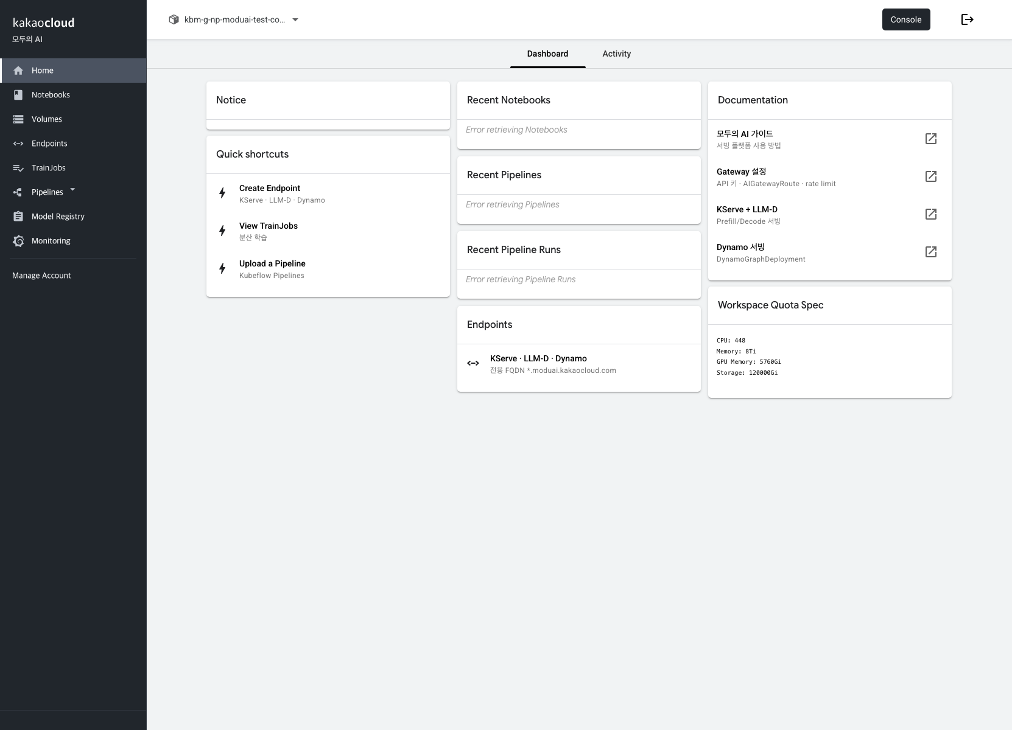1012x730 pixels.
Task: Switch to the Activity tab
Action: (x=617, y=54)
